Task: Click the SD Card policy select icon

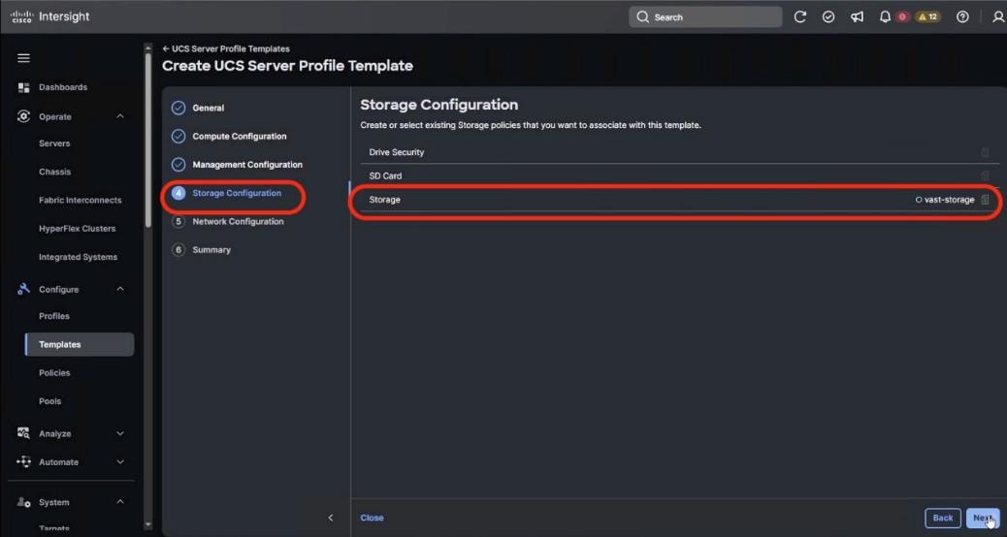Action: point(985,175)
